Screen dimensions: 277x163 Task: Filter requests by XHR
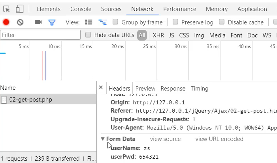pos(158,35)
